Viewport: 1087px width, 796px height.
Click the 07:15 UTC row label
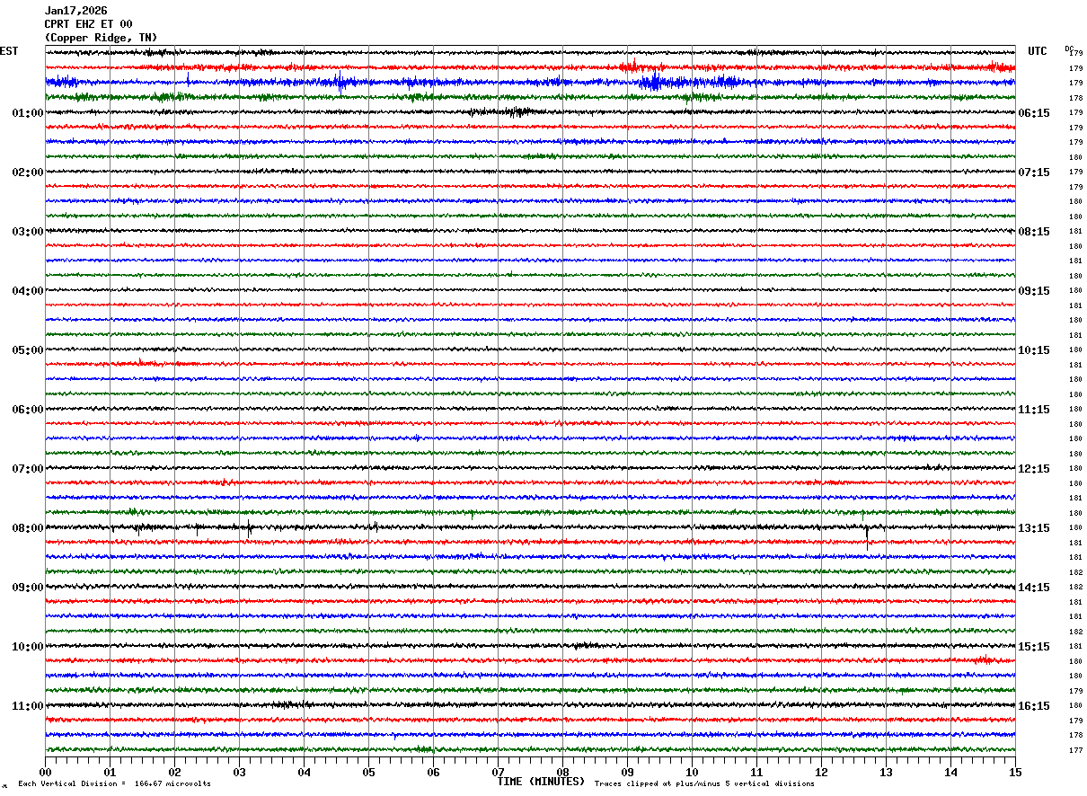coord(1034,172)
